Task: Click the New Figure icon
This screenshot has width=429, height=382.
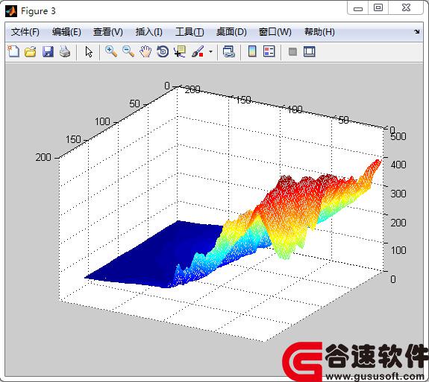Action: (13, 51)
